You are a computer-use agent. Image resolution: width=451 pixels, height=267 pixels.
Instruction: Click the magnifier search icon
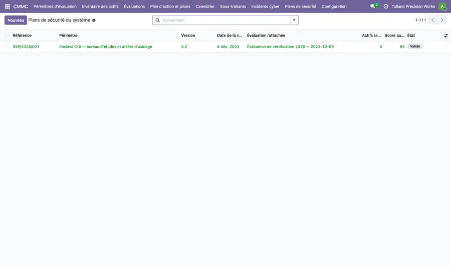point(158,20)
